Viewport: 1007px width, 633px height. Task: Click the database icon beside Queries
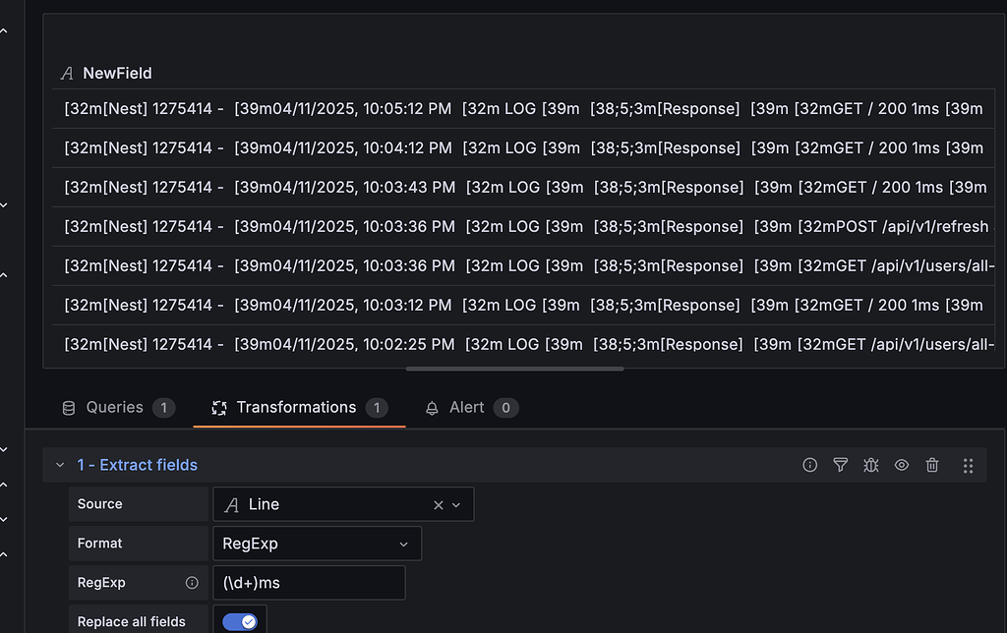pos(68,407)
